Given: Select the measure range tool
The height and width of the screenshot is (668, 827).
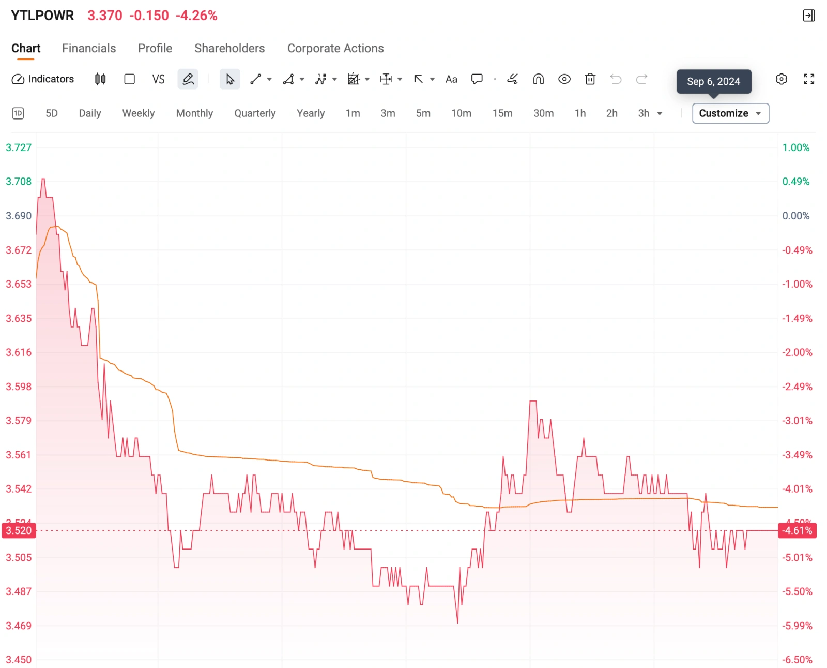Looking at the screenshot, I should pos(386,79).
